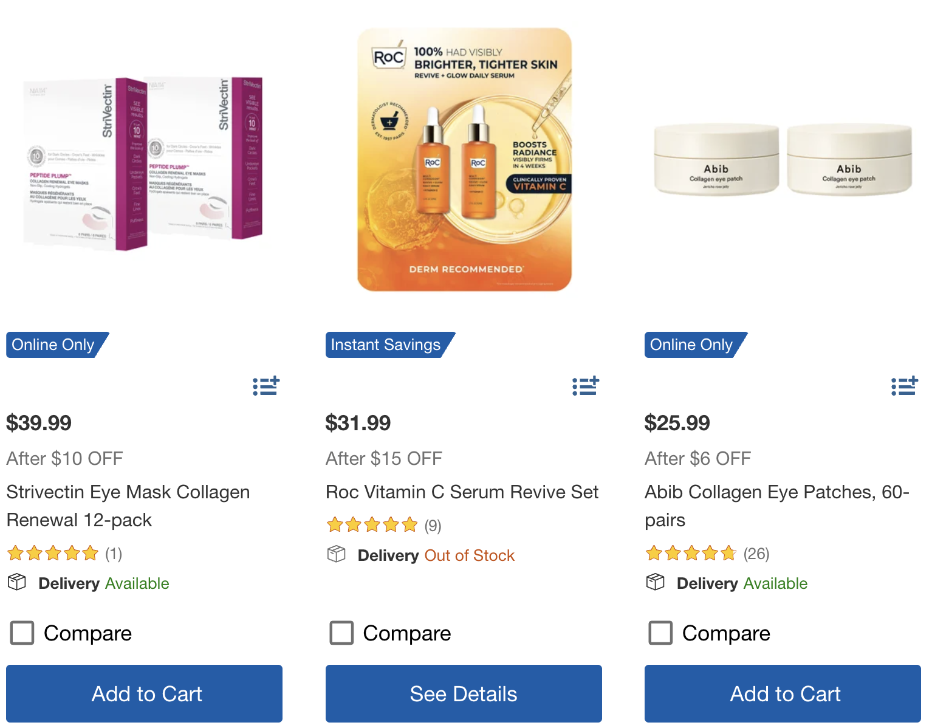The height and width of the screenshot is (728, 932).
Task: Check Compare for Strivectin Eye Mask
Action: [x=22, y=633]
